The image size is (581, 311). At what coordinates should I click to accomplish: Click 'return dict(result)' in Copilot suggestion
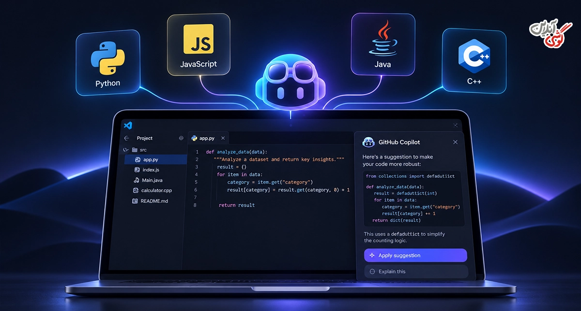(397, 220)
